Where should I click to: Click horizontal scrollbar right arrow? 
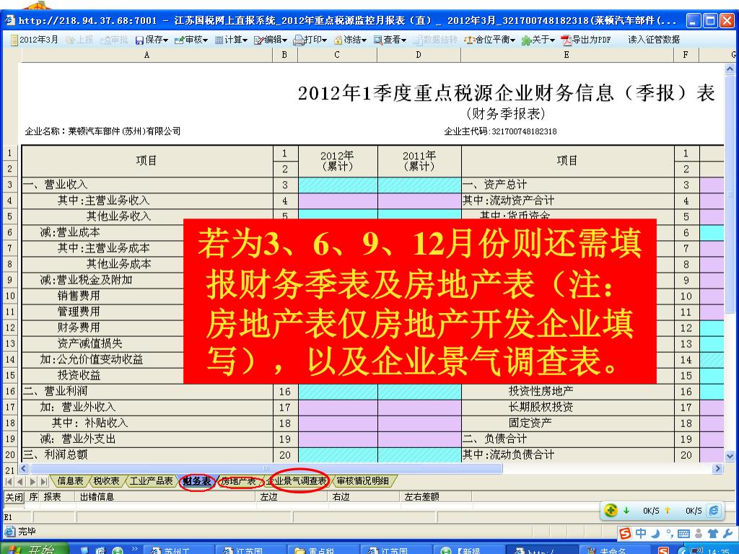point(718,469)
